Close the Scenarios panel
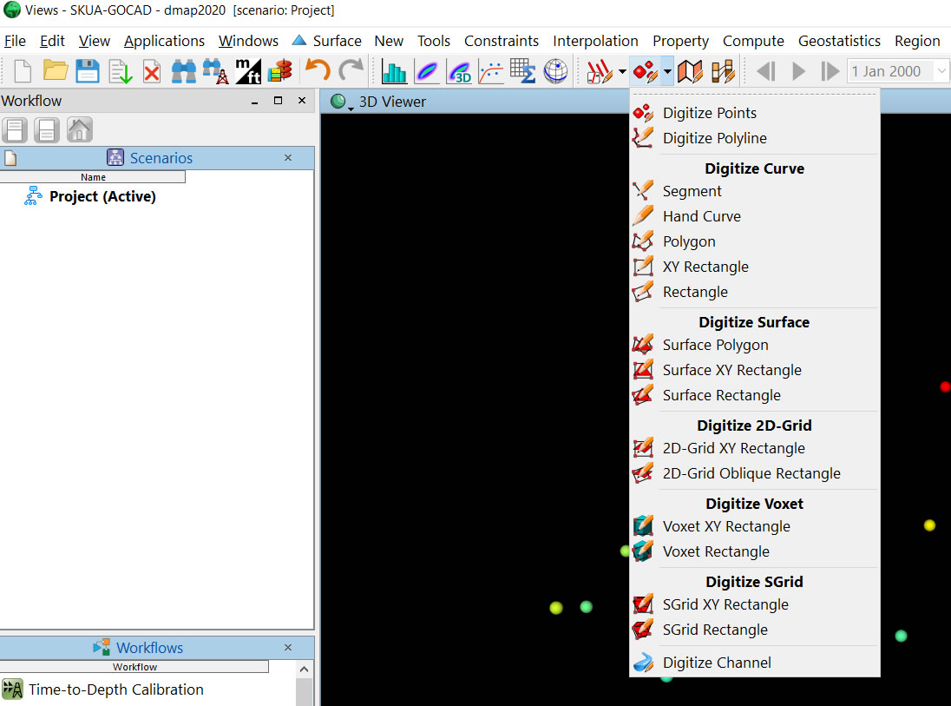Screen dimensions: 951x706 [x=288, y=158]
